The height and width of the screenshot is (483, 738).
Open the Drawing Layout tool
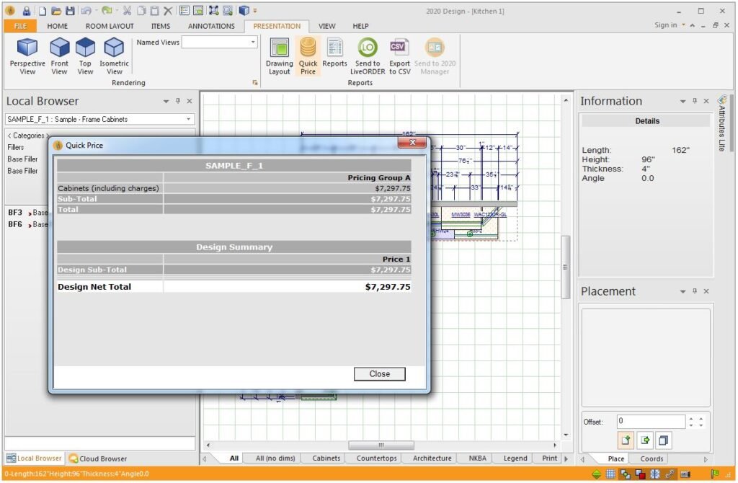pyautogui.click(x=279, y=56)
